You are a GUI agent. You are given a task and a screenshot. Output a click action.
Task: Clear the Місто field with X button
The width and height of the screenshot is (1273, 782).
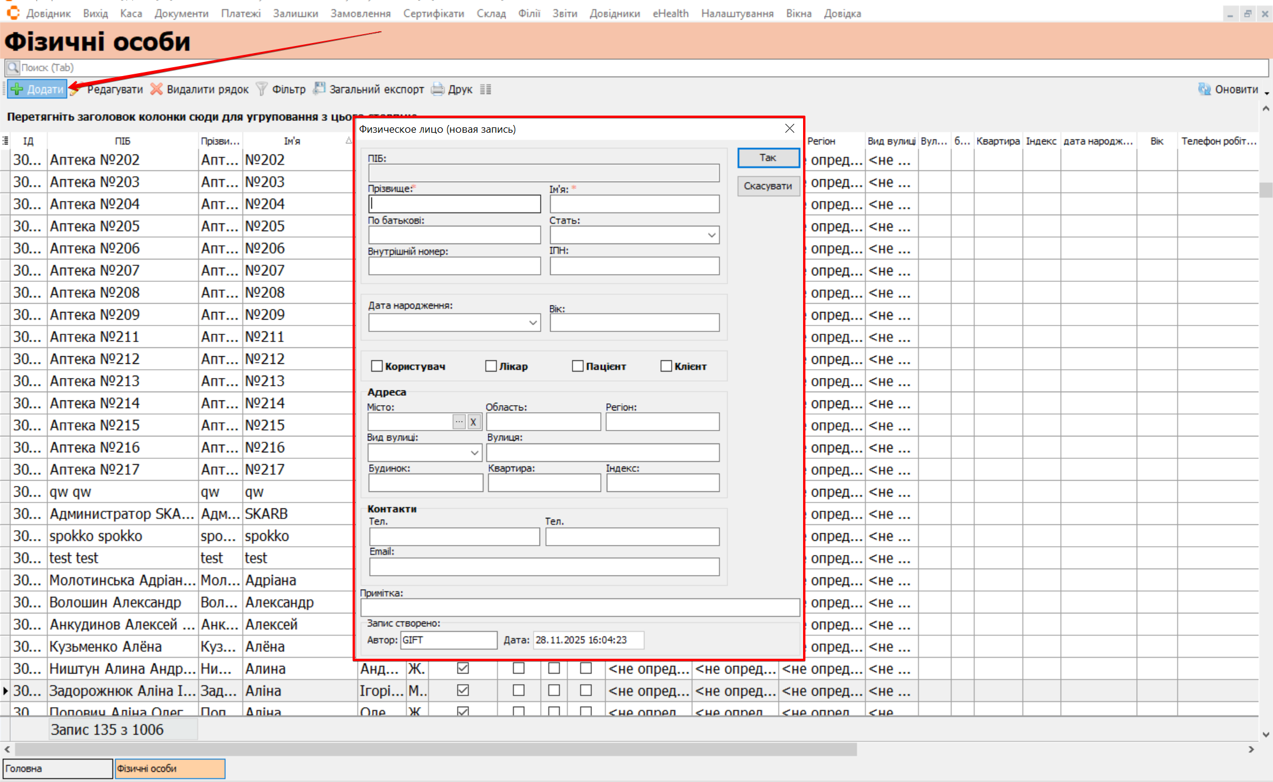473,422
